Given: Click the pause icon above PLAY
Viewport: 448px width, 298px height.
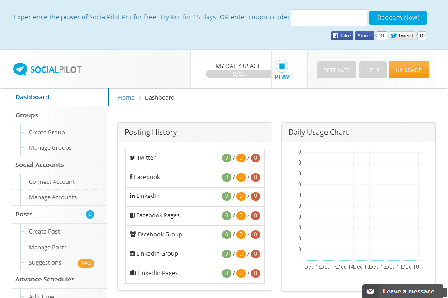Looking at the screenshot, I should pyautogui.click(x=282, y=66).
